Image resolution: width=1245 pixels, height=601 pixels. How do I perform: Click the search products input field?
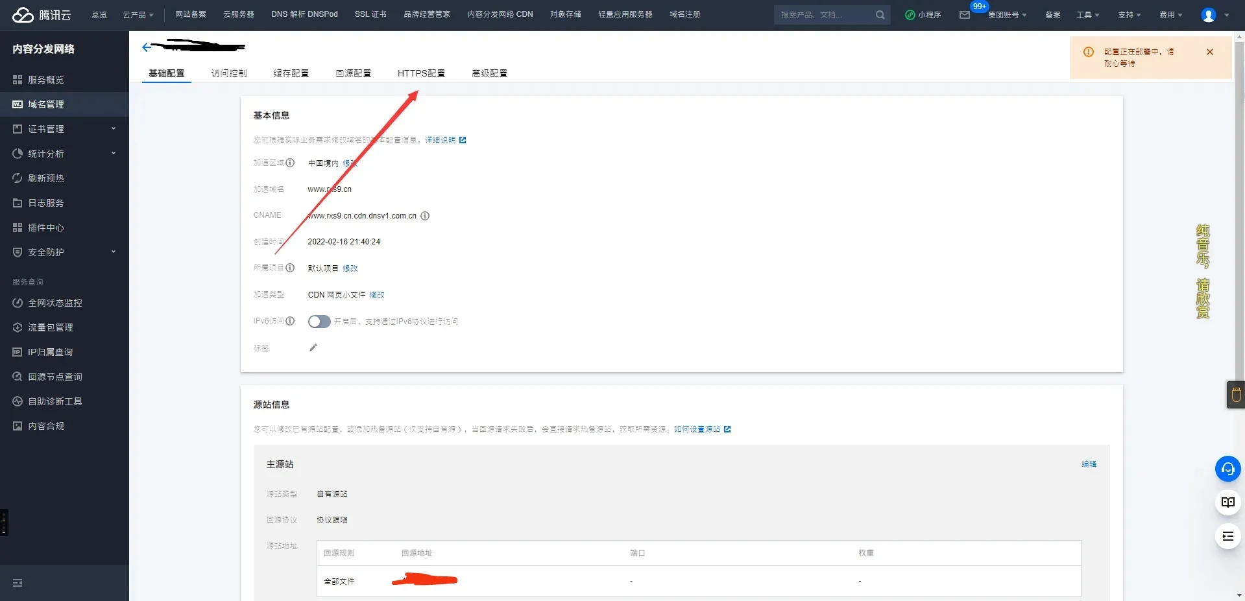[824, 15]
